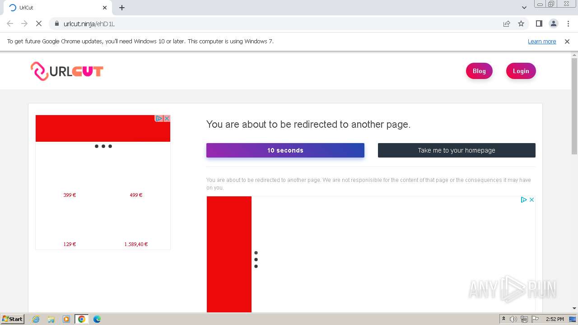Click the UrlCut logo
Image resolution: width=578 pixels, height=325 pixels.
pos(67,71)
